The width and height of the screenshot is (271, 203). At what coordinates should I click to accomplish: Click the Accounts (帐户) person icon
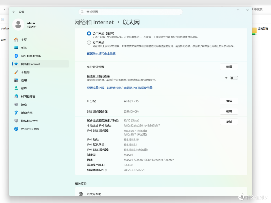[x=16, y=88]
